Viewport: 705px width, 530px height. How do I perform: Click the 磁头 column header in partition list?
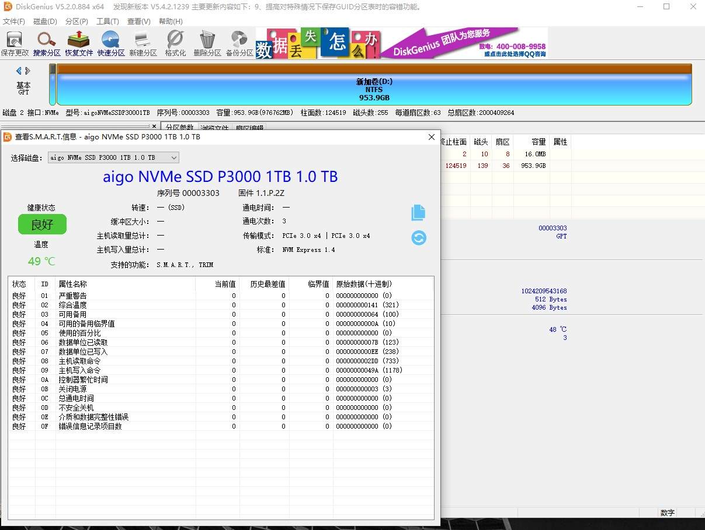click(481, 142)
